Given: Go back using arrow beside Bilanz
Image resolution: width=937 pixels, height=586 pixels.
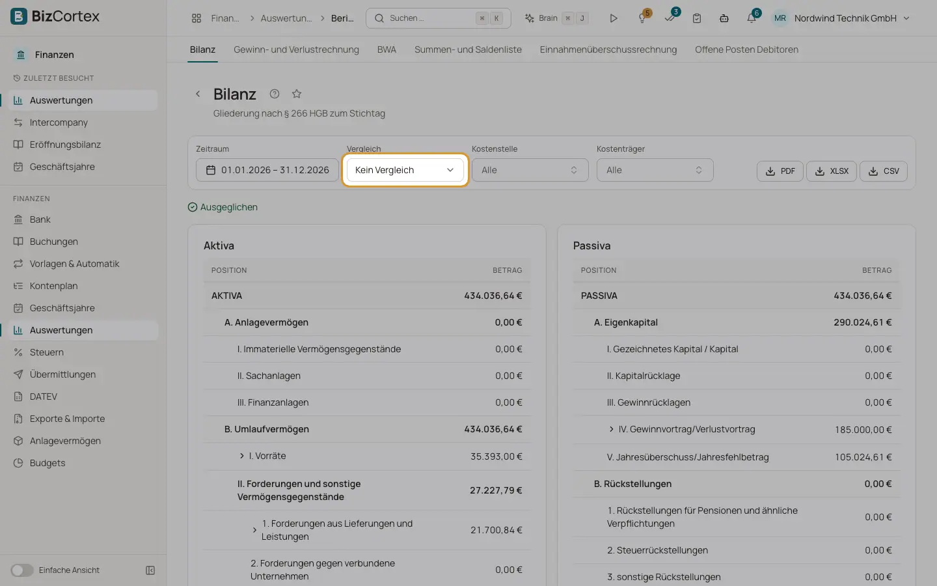Looking at the screenshot, I should click(x=198, y=94).
